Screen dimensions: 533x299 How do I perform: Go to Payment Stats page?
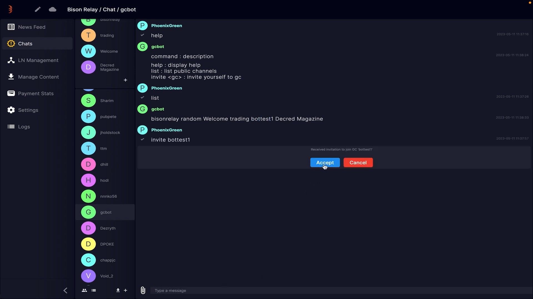36,93
